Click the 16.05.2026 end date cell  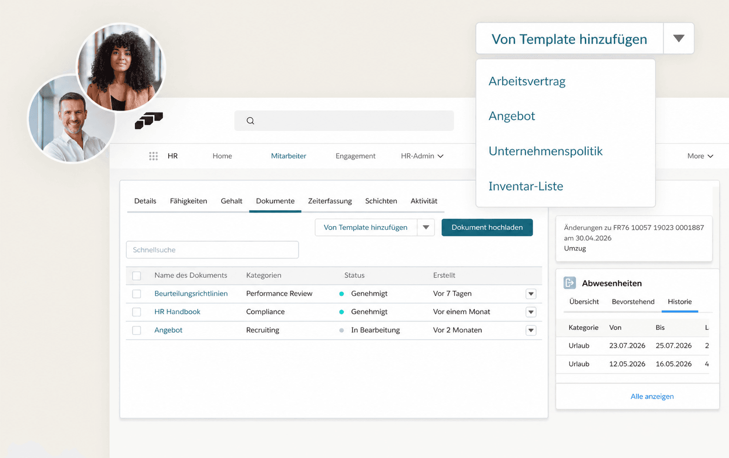tap(674, 364)
